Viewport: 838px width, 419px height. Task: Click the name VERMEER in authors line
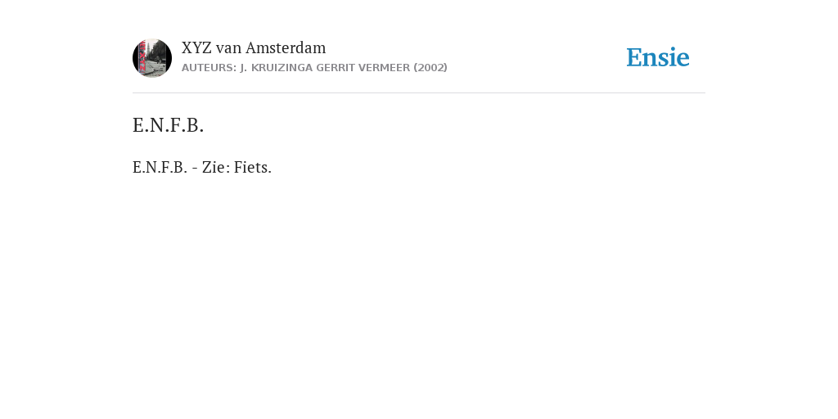click(x=384, y=68)
